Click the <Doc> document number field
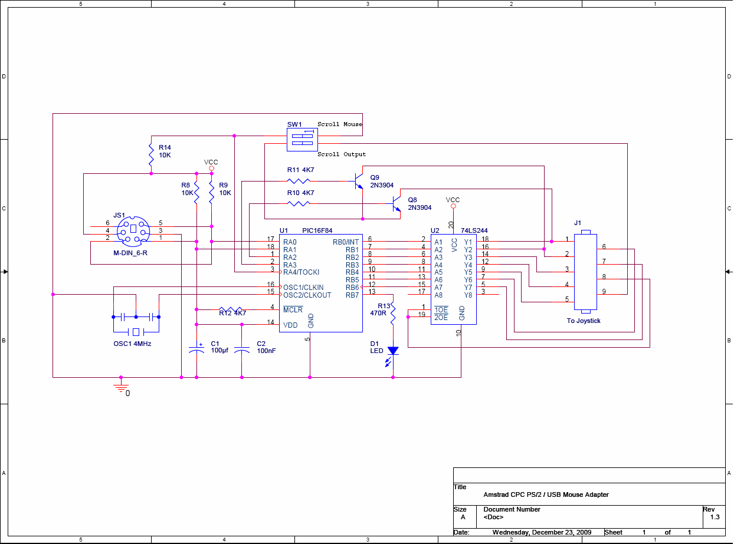The height and width of the screenshot is (544, 734). point(493,517)
